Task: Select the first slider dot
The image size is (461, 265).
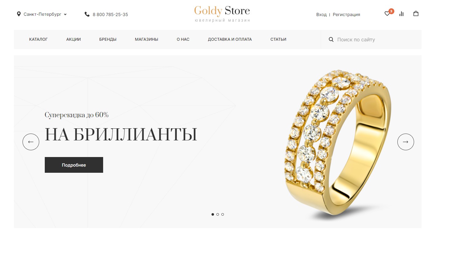Action: [213, 214]
